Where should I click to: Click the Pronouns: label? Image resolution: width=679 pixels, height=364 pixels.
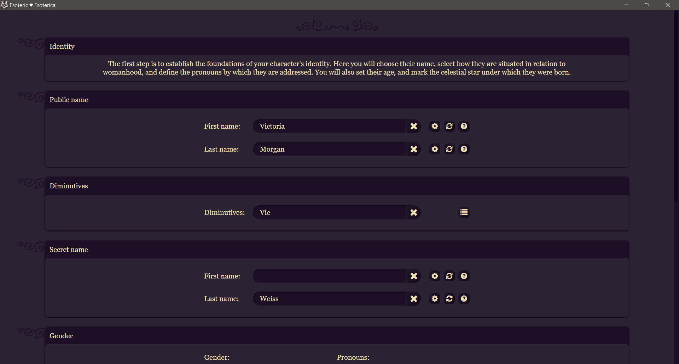tap(353, 357)
